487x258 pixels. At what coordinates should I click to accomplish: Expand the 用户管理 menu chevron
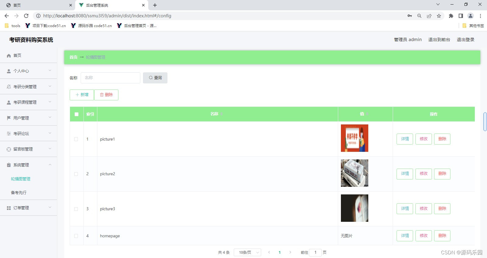coord(50,117)
